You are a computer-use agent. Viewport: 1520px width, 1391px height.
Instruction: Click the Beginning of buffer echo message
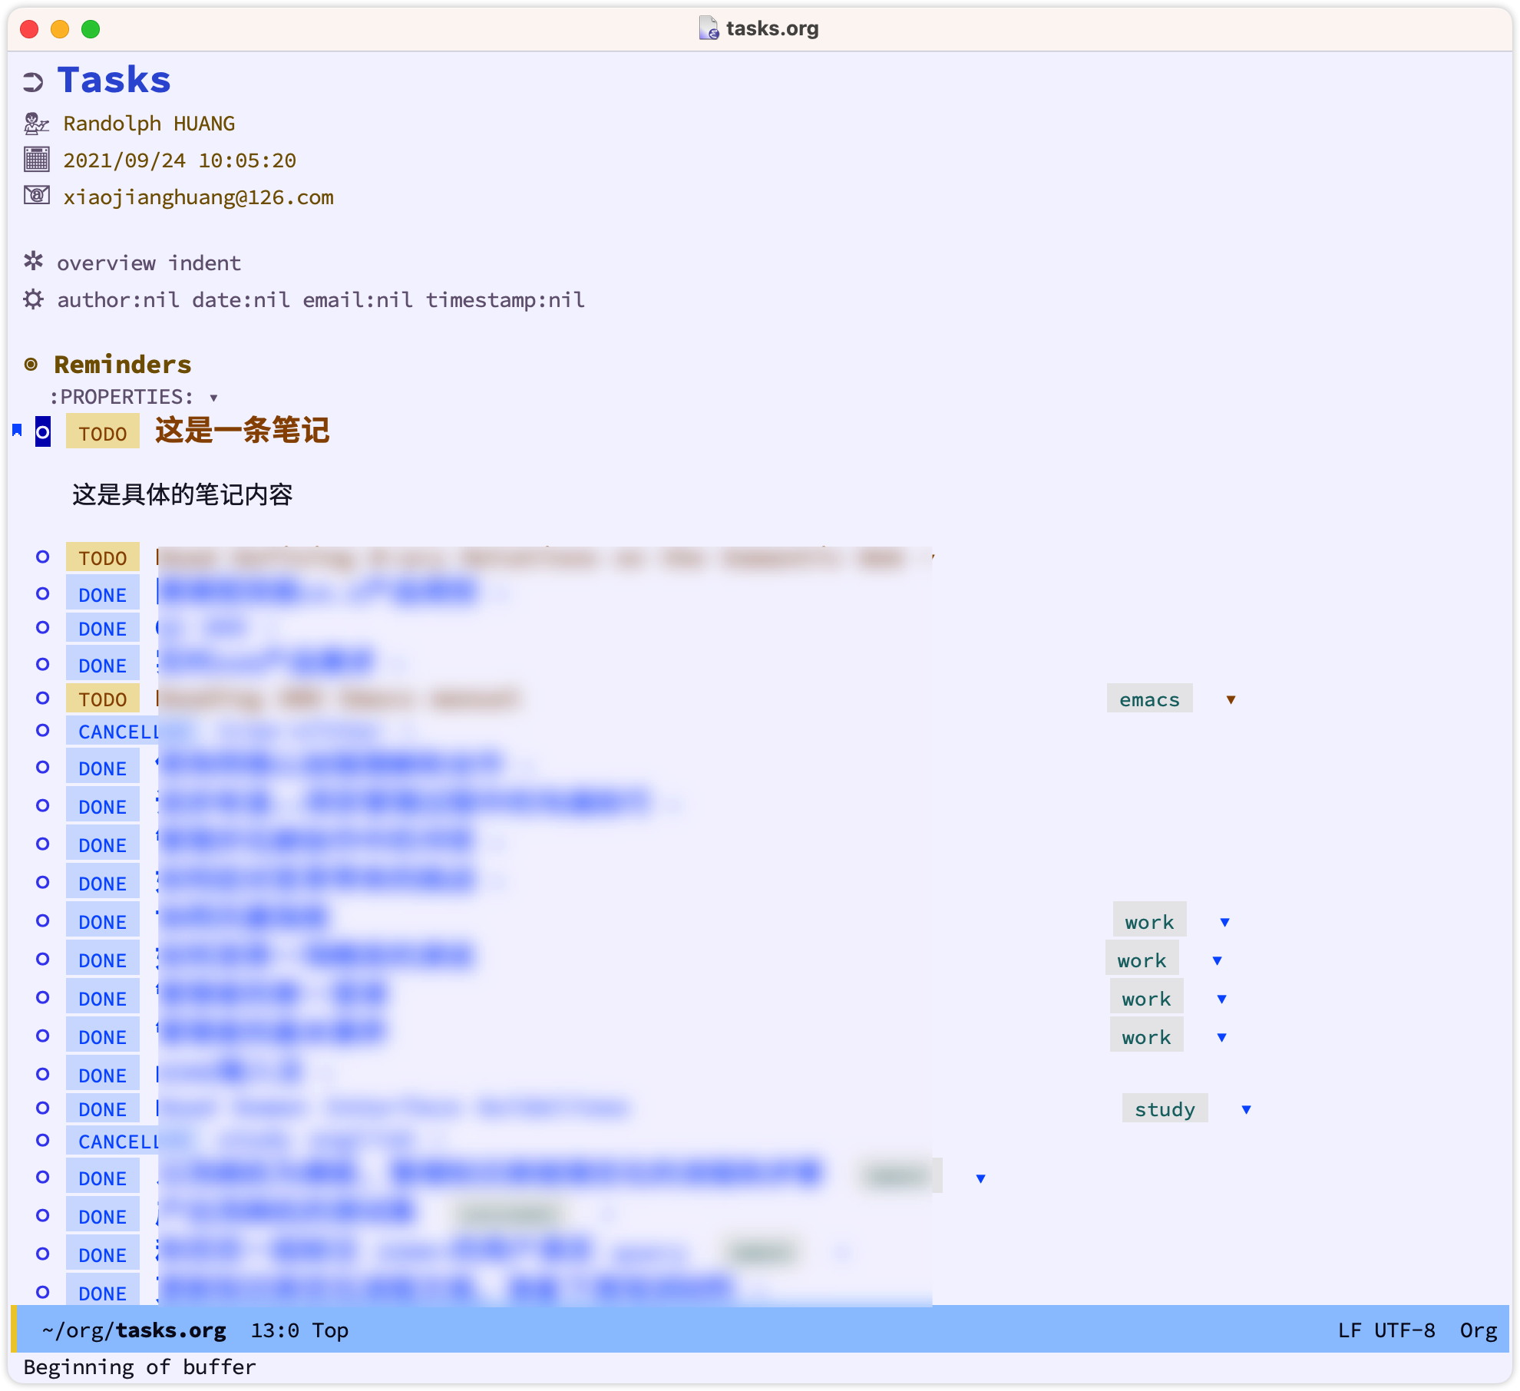[x=140, y=1367]
